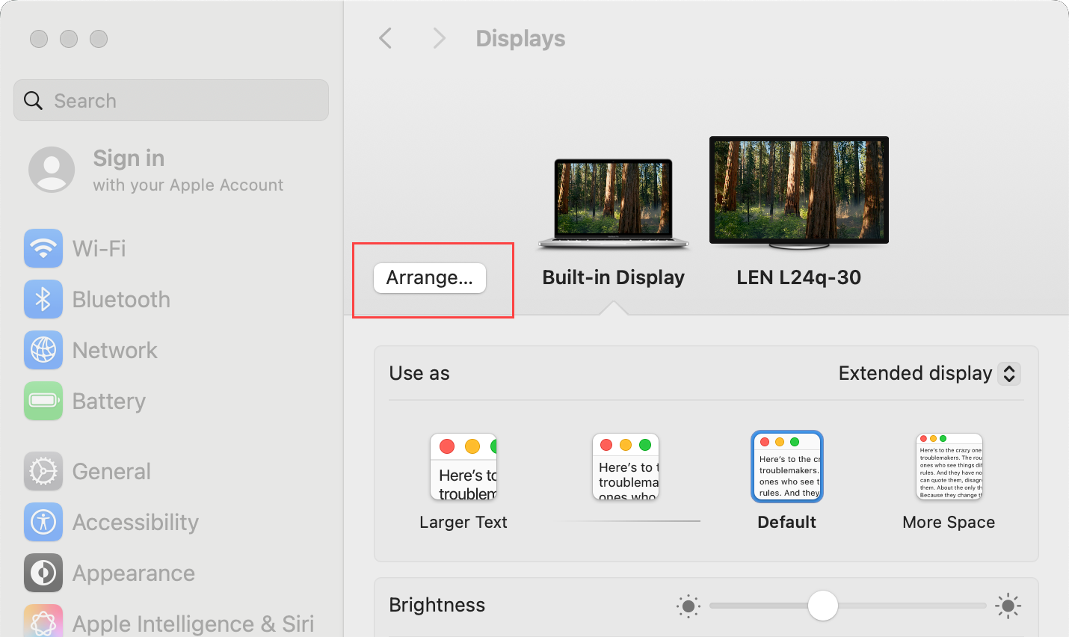This screenshot has height=637, width=1069.
Task: Select the Bluetooth icon in sidebar
Action: pyautogui.click(x=43, y=299)
